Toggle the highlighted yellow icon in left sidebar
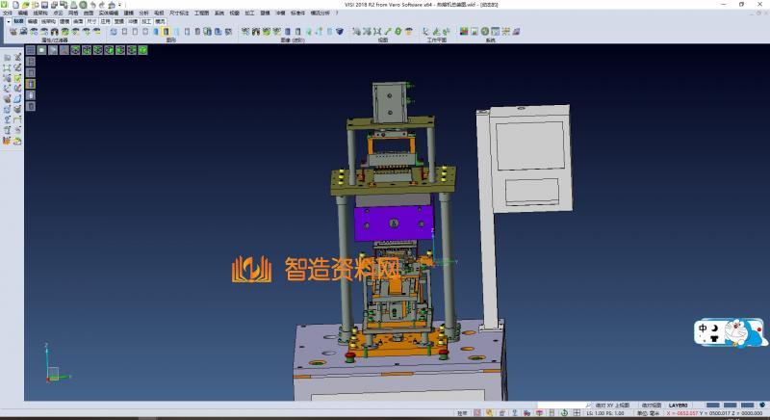This screenshot has width=770, height=420. point(30,84)
